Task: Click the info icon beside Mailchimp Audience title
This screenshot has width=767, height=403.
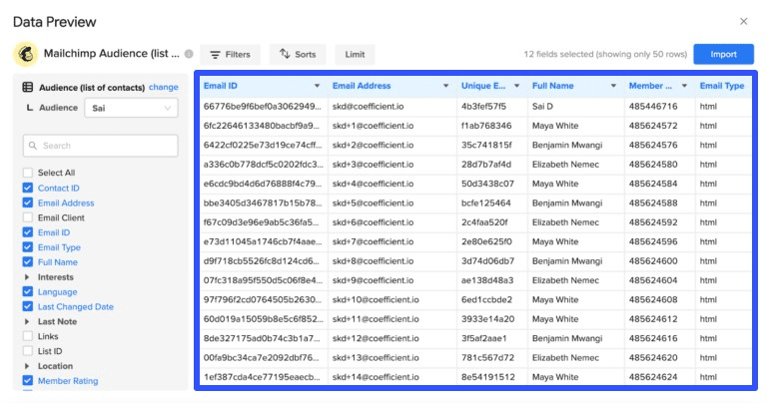Action: [189, 54]
